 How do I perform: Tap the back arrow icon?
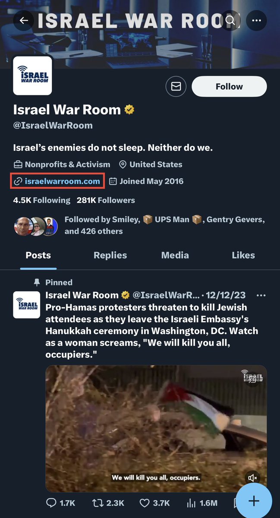pyautogui.click(x=23, y=21)
